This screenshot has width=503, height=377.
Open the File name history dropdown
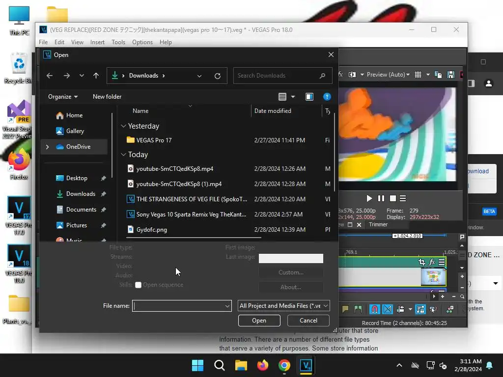[227, 306]
